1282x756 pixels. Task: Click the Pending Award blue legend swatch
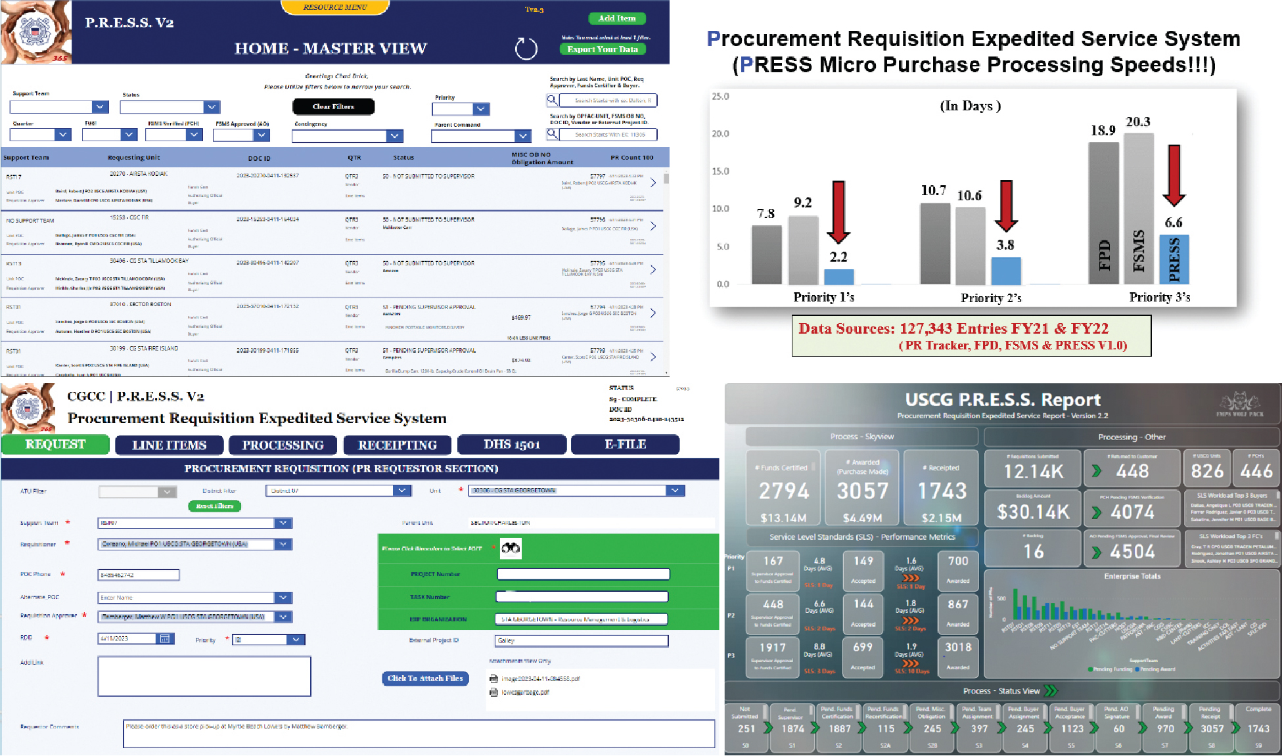(x=1137, y=669)
